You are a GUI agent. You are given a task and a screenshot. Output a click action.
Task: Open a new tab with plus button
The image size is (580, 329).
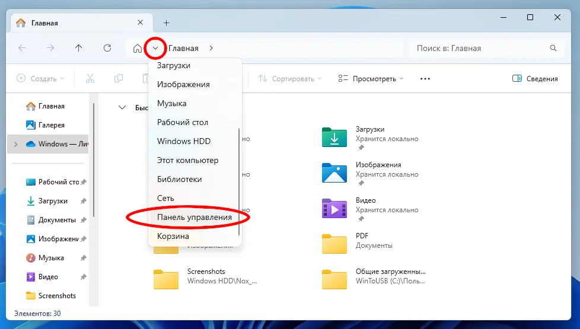point(167,23)
